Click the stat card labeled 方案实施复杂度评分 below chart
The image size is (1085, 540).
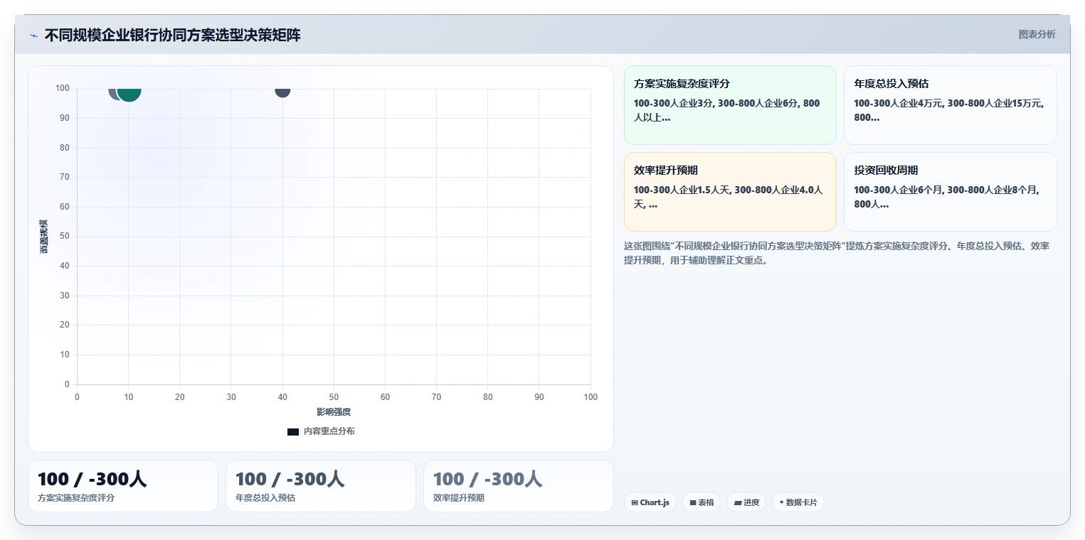123,486
